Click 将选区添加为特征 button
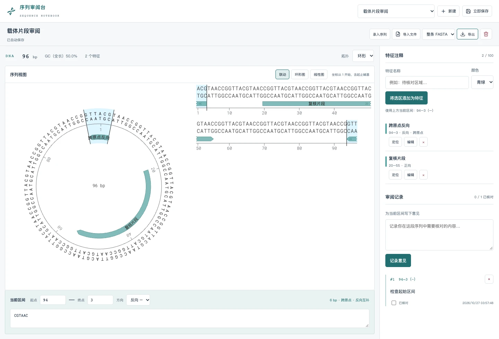 tap(406, 98)
